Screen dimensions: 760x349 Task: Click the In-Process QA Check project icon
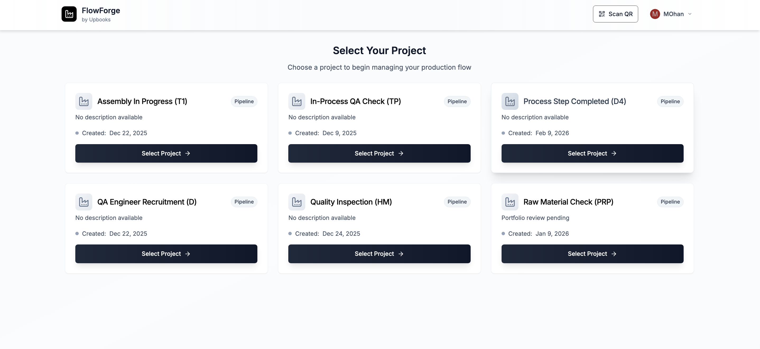tap(297, 101)
